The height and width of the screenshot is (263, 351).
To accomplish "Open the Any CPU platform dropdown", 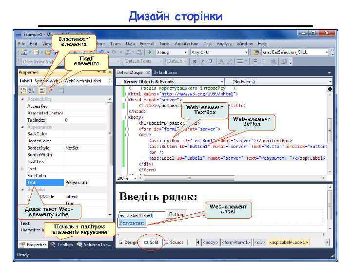I will click(246, 52).
